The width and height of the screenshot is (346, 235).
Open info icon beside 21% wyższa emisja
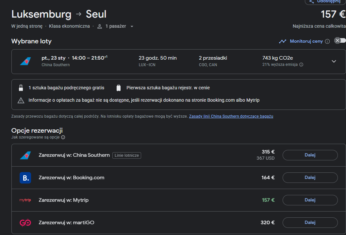pyautogui.click(x=301, y=65)
